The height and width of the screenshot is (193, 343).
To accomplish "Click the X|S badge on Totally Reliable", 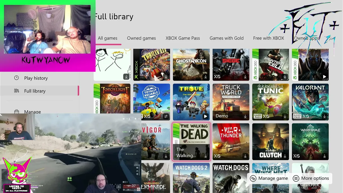I will [x=147, y=116].
